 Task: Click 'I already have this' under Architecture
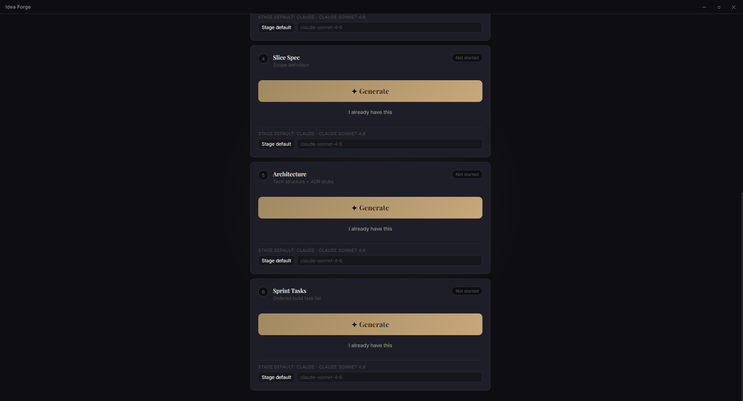370,229
